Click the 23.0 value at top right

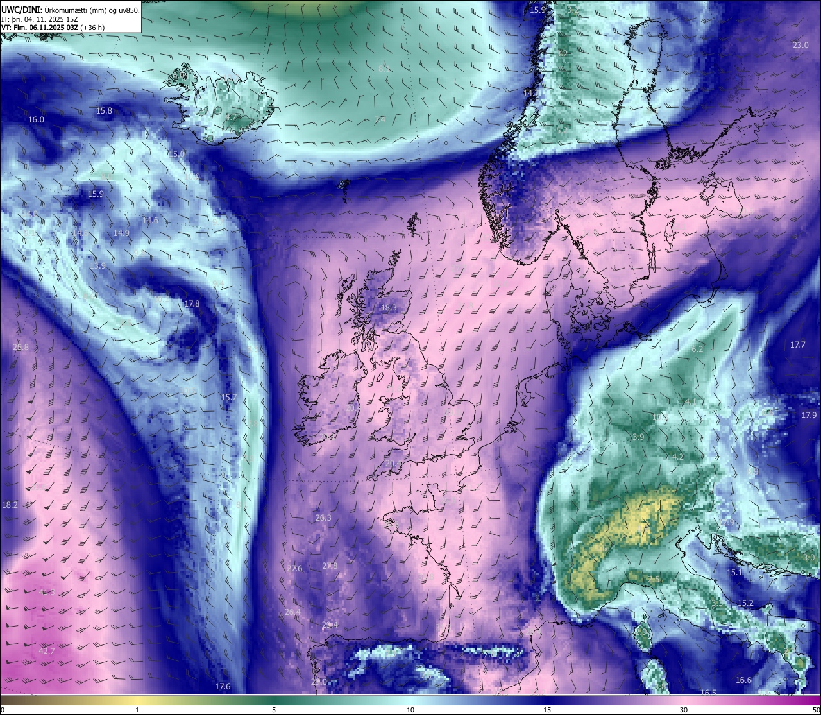tap(800, 46)
